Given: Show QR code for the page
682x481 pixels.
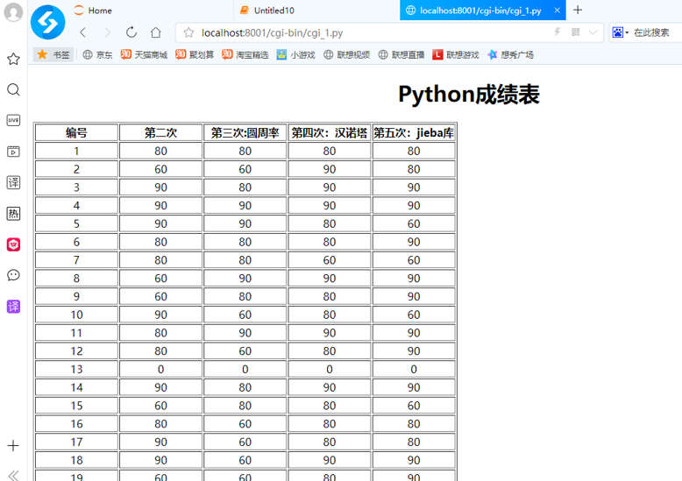Looking at the screenshot, I should click(x=575, y=32).
